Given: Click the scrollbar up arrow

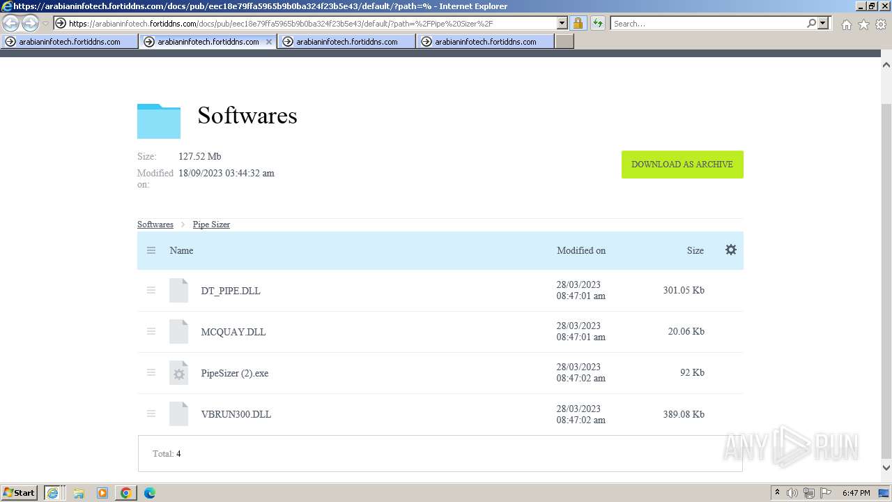Looking at the screenshot, I should [886, 64].
